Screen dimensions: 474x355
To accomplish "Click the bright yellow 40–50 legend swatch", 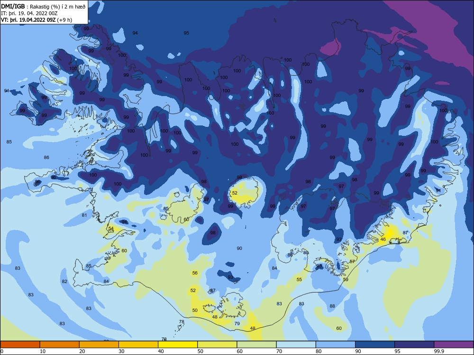I will point(178,345).
